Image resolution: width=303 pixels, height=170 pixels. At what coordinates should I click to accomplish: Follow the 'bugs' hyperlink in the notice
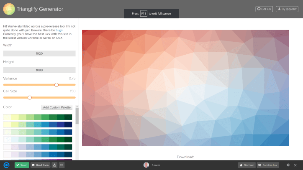click(59, 30)
